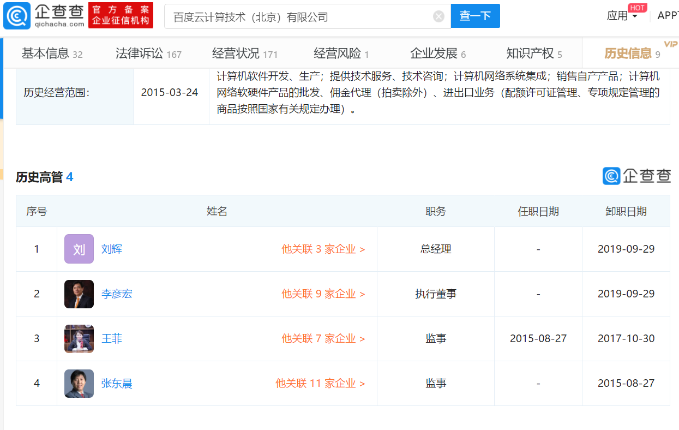Expand 他关联 11 家企业 for 张东晨

coord(320,383)
